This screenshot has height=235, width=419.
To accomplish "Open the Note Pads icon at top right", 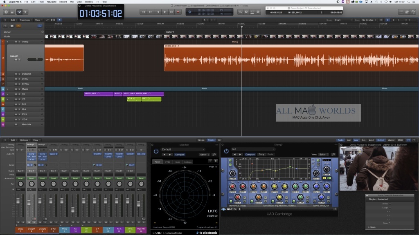I will 407,12.
